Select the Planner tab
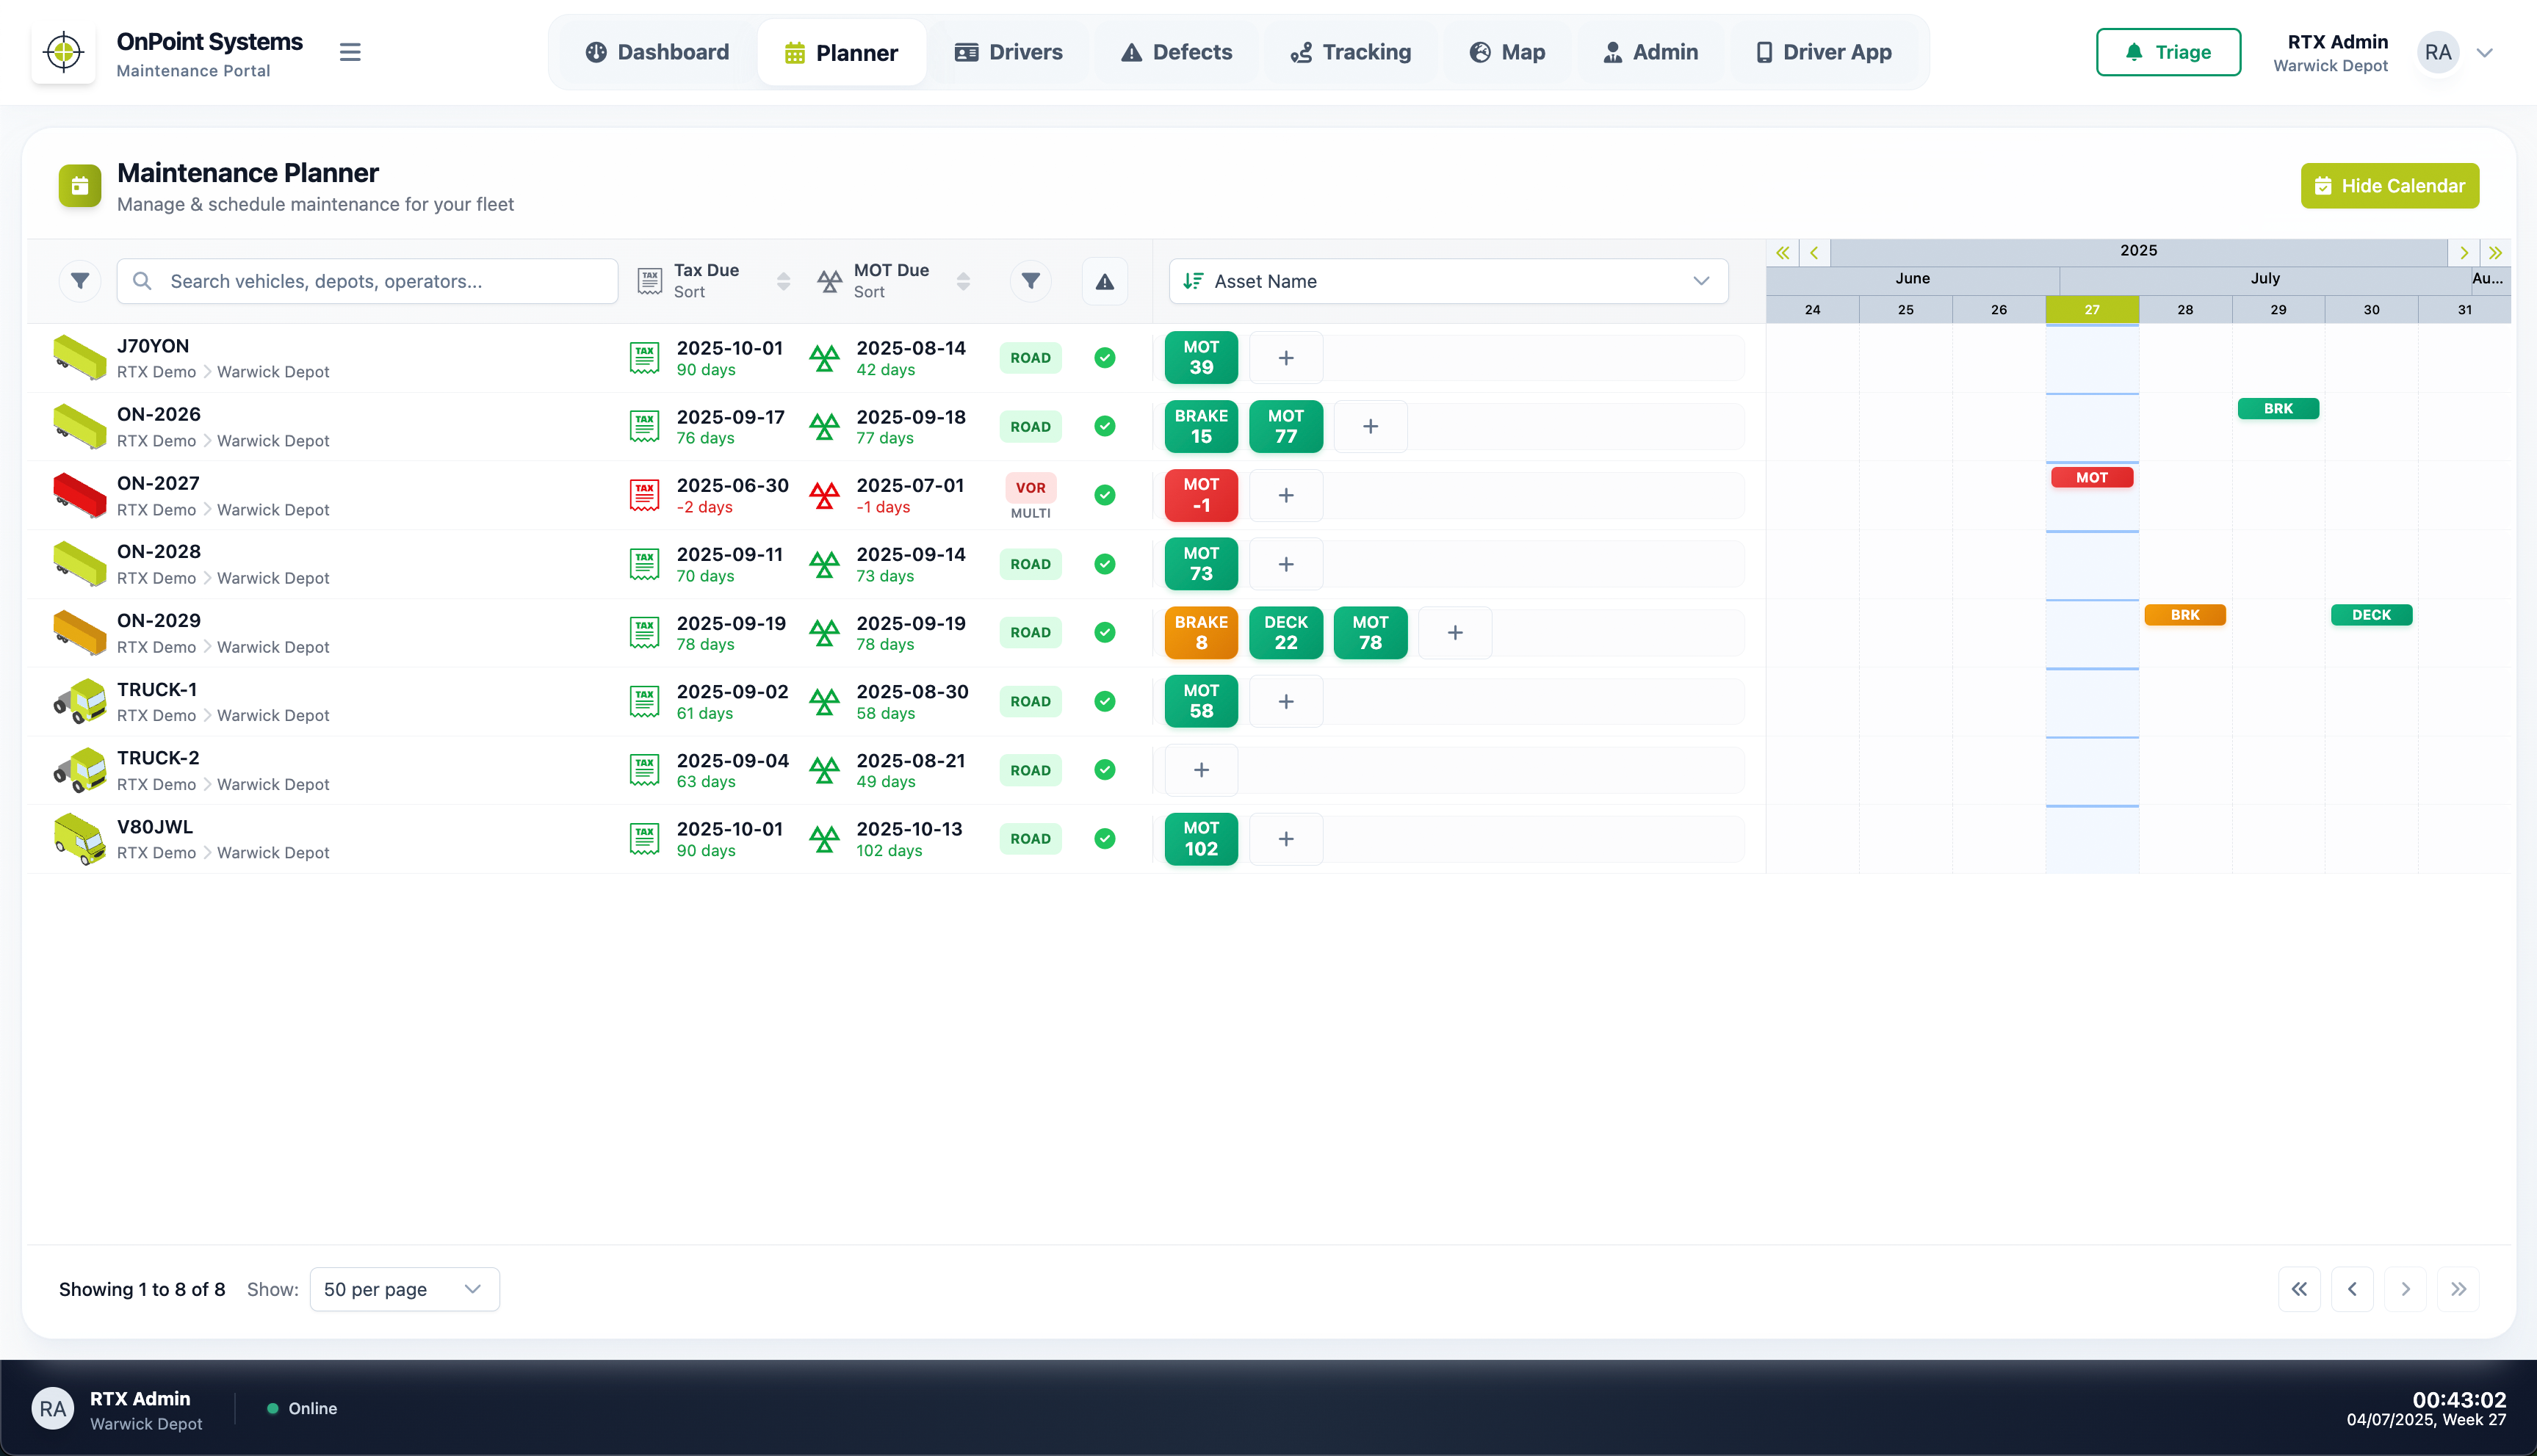 (841, 52)
